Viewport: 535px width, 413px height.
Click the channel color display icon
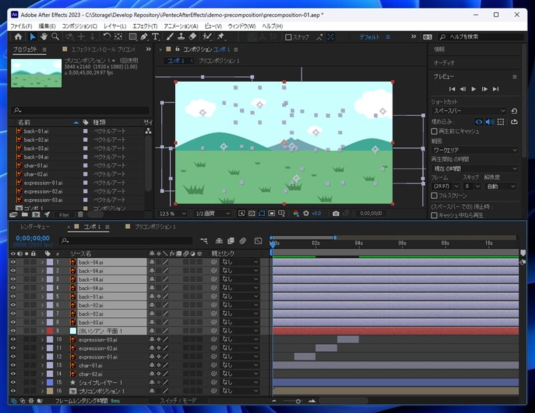[296, 214]
